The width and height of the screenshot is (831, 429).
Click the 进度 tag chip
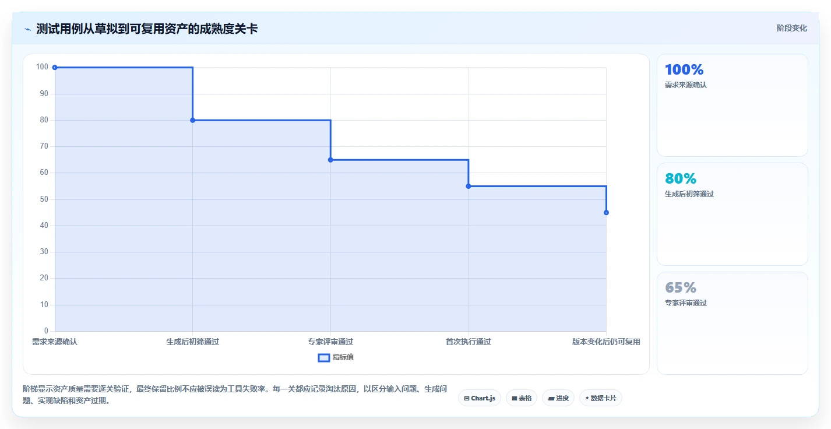tap(558, 398)
